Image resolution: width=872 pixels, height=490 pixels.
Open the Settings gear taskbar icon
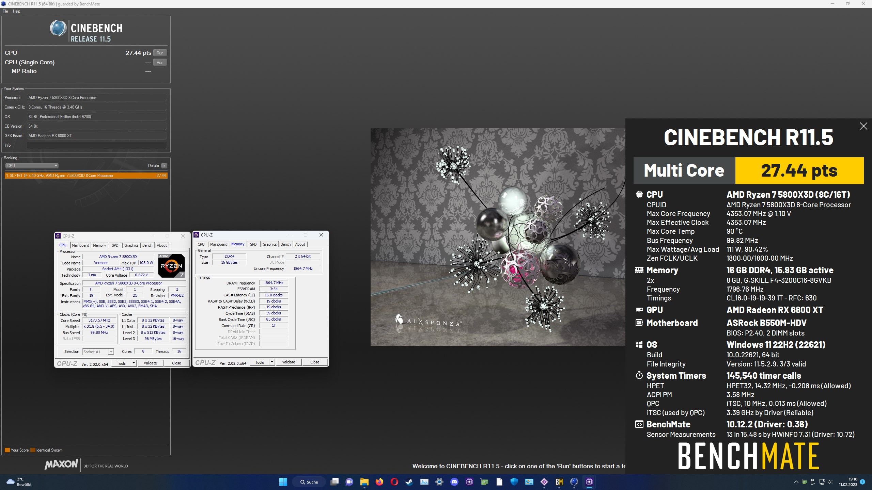coord(439,482)
